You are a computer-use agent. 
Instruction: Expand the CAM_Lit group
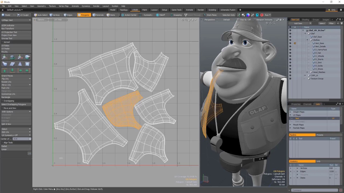click(x=305, y=75)
